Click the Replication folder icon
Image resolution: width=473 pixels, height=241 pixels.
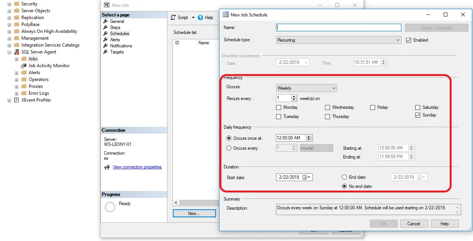(x=16, y=18)
